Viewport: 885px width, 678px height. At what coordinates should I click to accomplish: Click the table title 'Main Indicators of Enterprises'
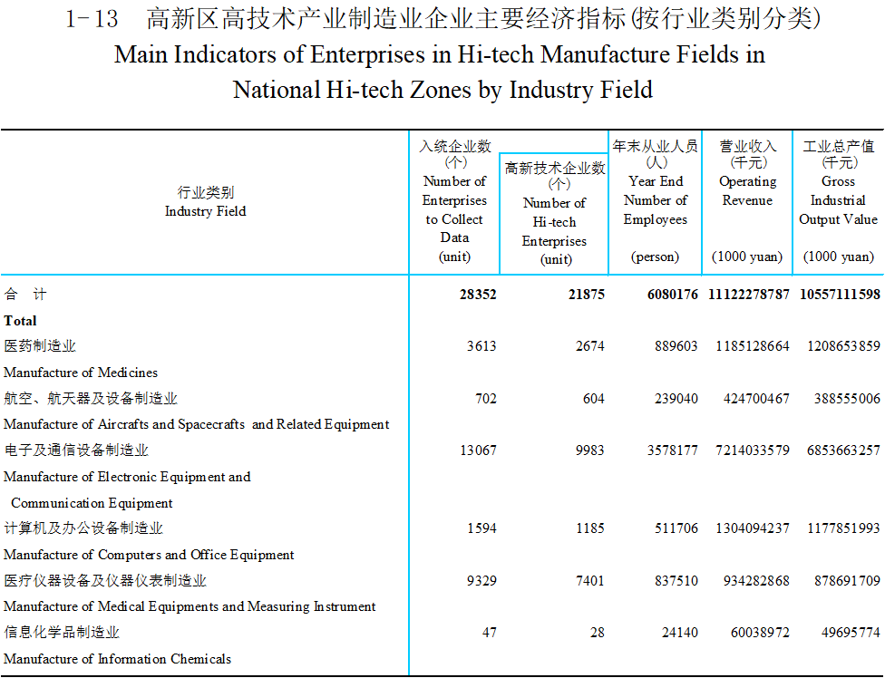coord(440,55)
